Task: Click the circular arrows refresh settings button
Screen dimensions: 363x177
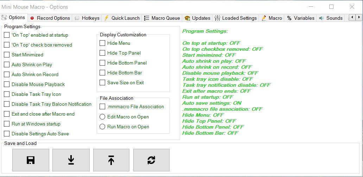Action: tap(151, 160)
